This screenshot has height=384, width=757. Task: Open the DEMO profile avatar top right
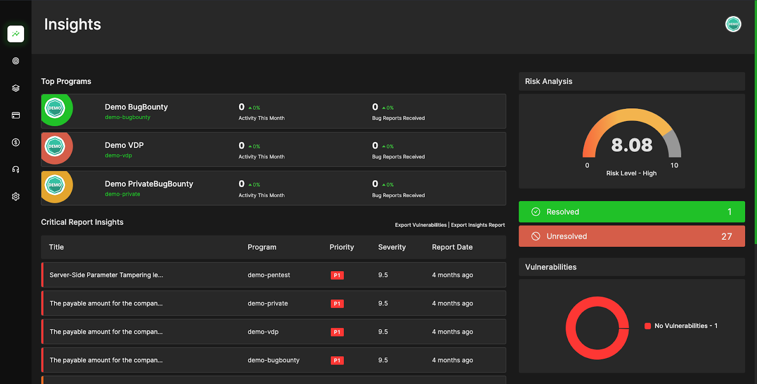(733, 24)
